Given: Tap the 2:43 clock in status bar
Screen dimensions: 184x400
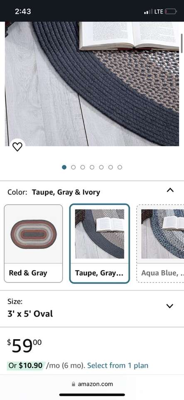Looking at the screenshot, I should tap(23, 12).
